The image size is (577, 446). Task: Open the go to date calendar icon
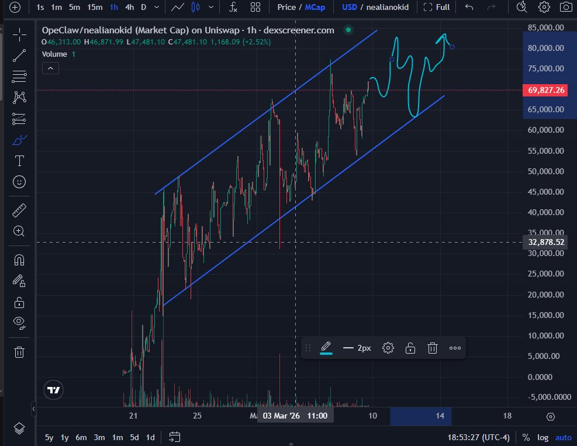[x=174, y=437]
